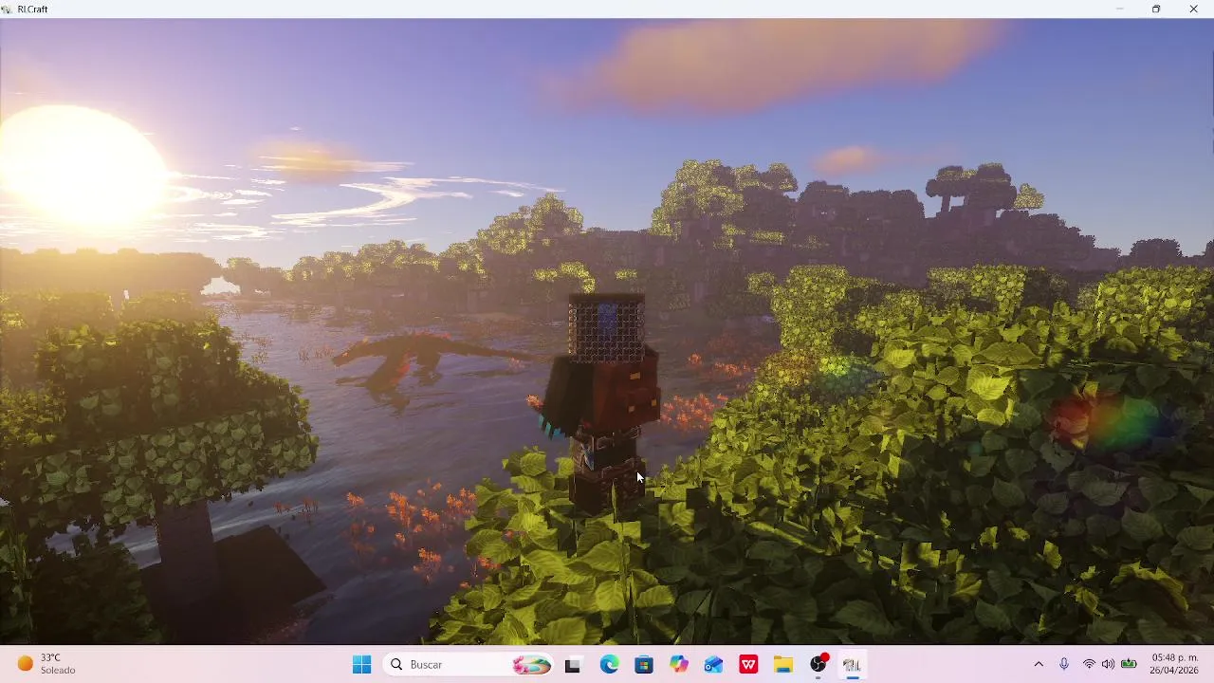Open Microsoft Store from the taskbar
1214x683 pixels.
coord(644,665)
